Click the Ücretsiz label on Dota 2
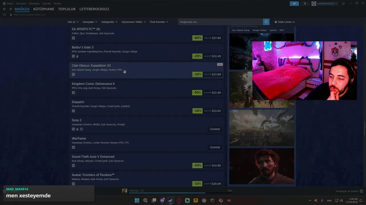Viewport: 366px width, 205px height. pyautogui.click(x=215, y=129)
